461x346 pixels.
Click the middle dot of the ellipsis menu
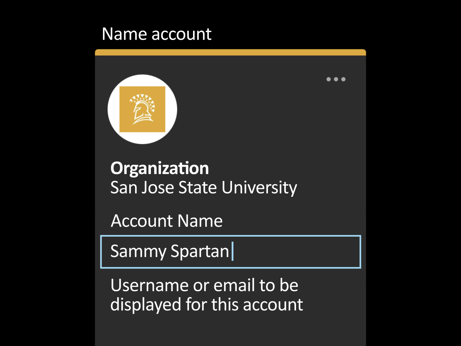click(336, 79)
